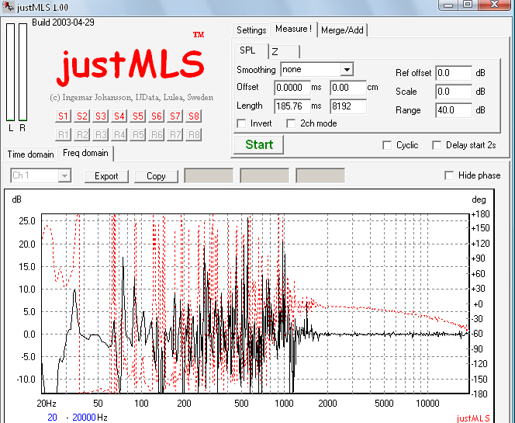The height and width of the screenshot is (423, 515).
Task: Maximize the justMLS window
Action: (x=468, y=5)
